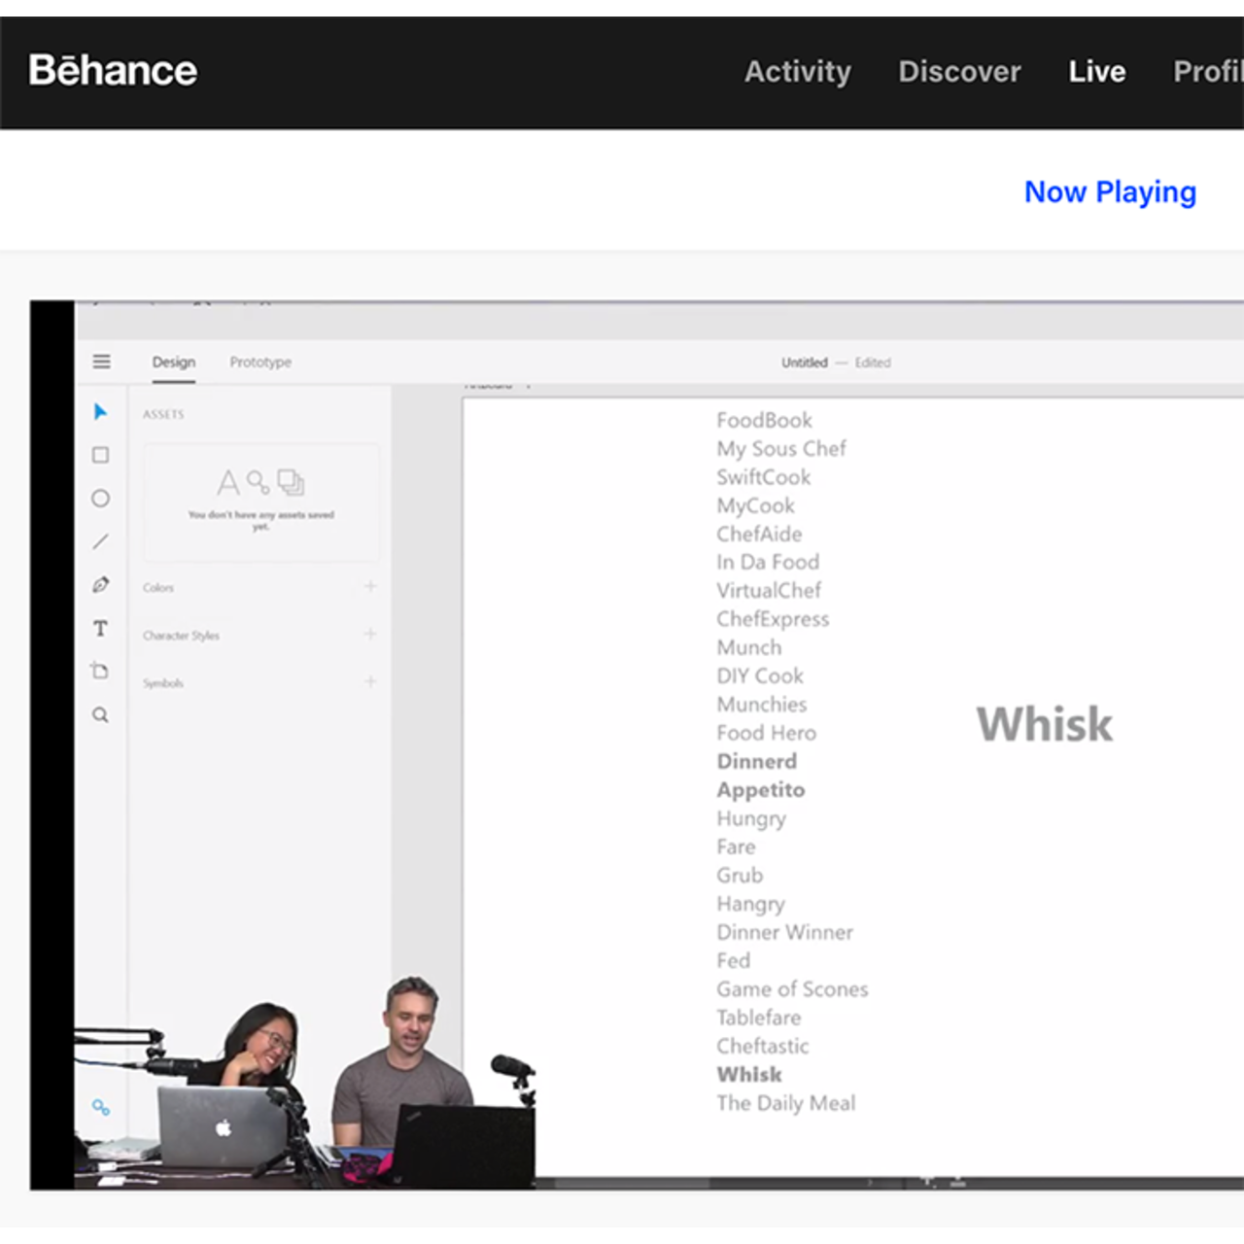Viewport: 1244px width, 1244px height.
Task: Activate the Zoom magnifier tool
Action: (100, 715)
